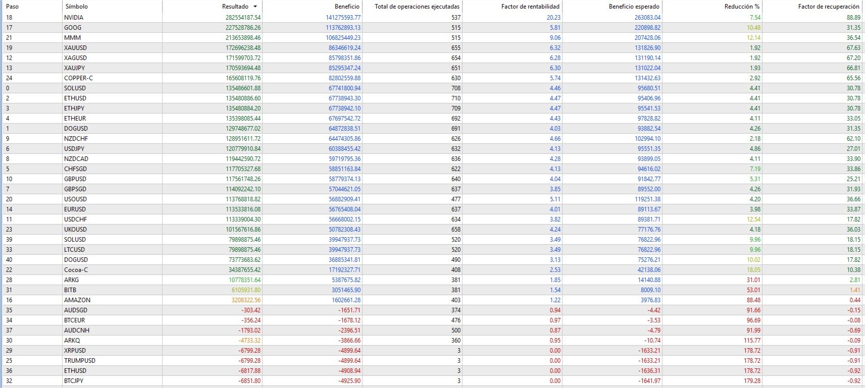Click the drawdown value 115.77

point(752,340)
